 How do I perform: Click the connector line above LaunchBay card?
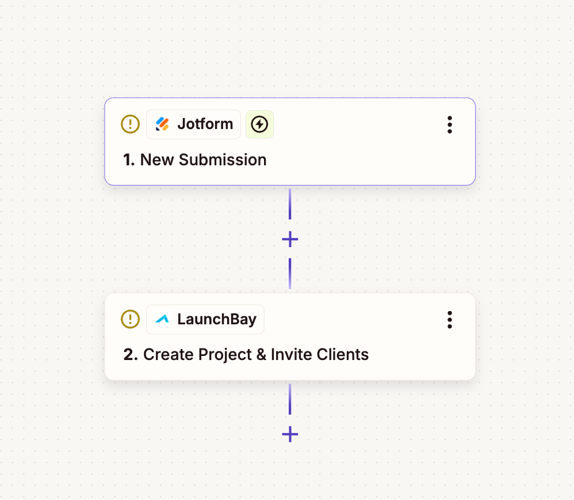tap(290, 274)
